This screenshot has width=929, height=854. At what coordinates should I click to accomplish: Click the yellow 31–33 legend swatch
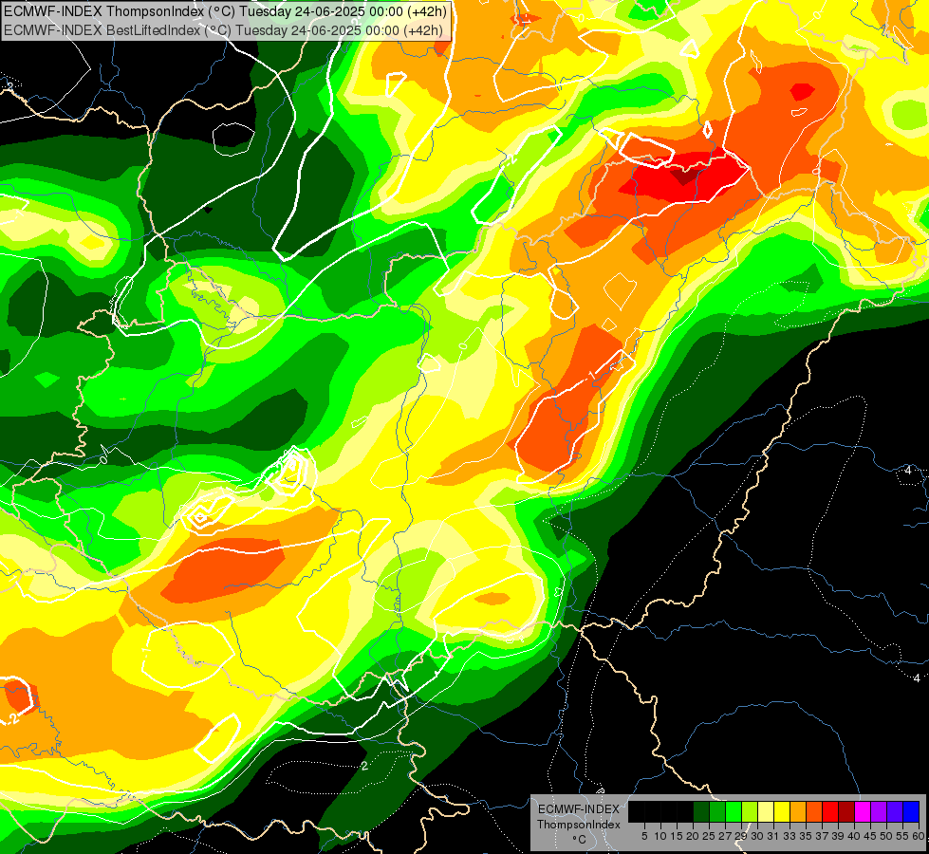pyautogui.click(x=782, y=811)
